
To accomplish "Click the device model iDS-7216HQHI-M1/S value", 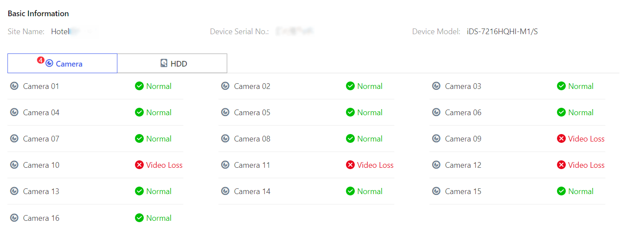I will 502,32.
